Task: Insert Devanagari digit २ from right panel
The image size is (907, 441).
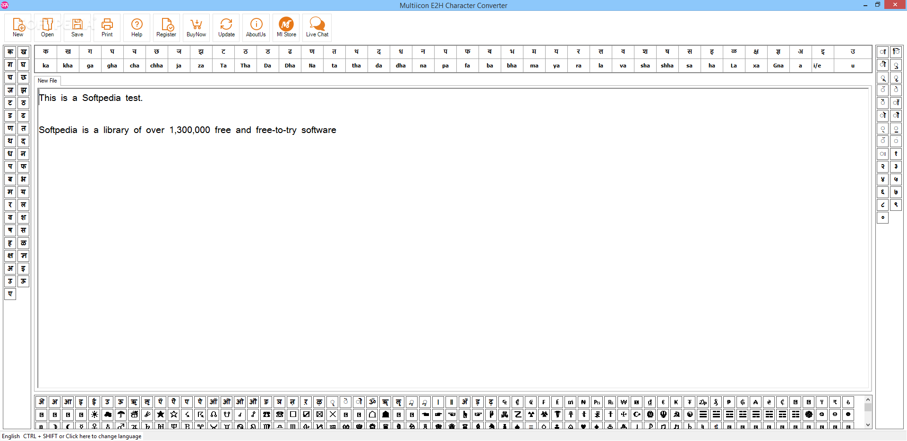Action: (883, 166)
